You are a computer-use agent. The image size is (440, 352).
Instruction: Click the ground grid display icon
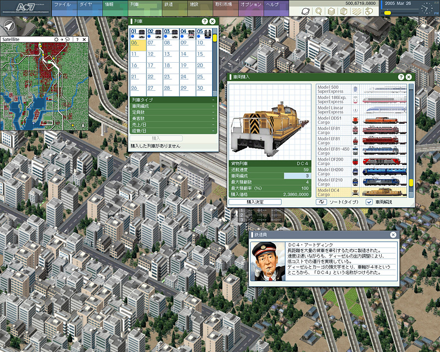point(356,11)
